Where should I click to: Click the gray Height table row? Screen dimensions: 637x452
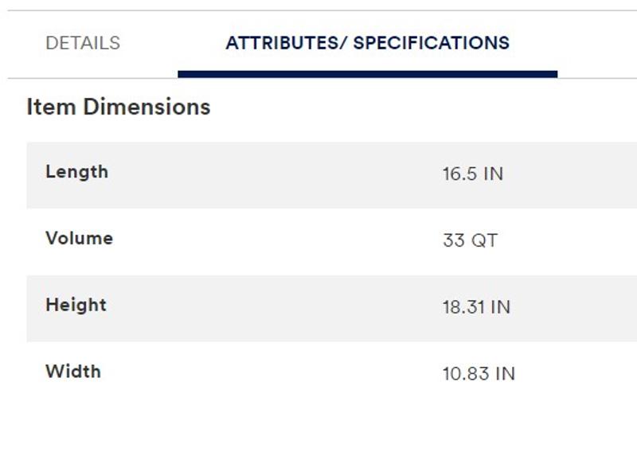click(x=331, y=308)
